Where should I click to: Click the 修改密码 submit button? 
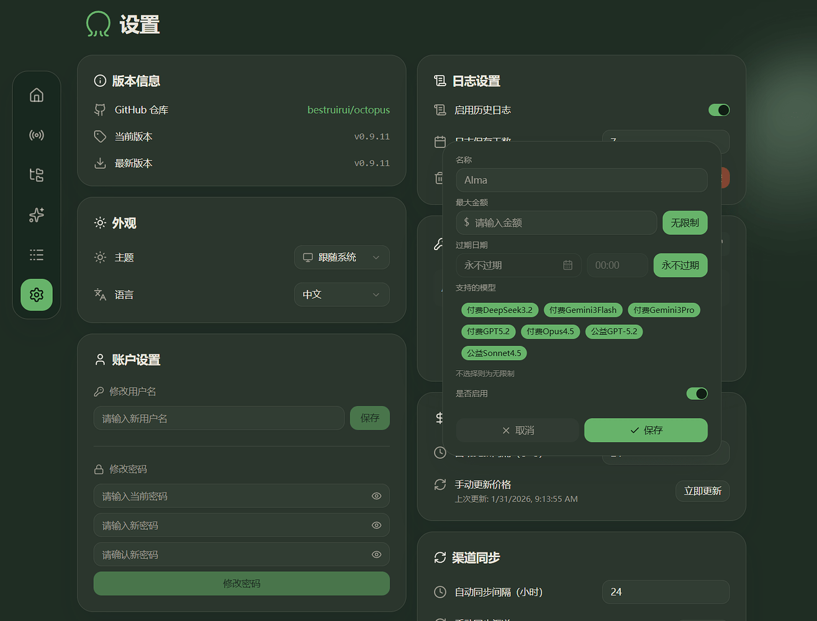[241, 584]
